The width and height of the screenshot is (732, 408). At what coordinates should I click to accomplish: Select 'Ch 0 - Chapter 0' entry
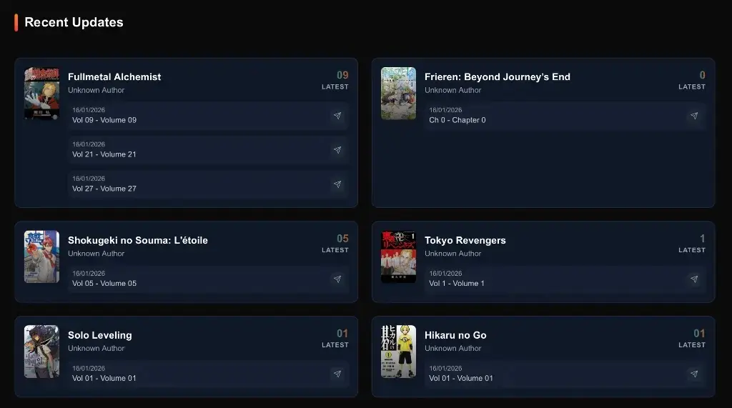(565, 115)
